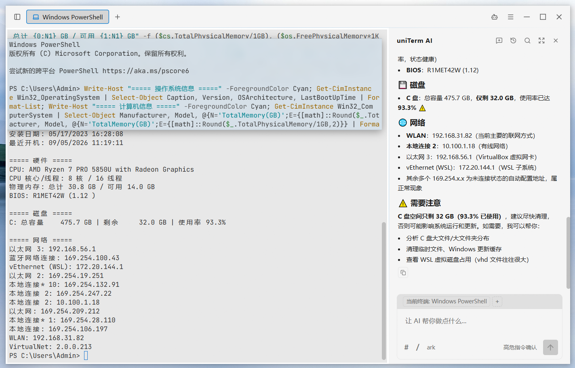The height and width of the screenshot is (368, 575).
Task: Close the uniTerm AI panel
Action: pos(556,40)
